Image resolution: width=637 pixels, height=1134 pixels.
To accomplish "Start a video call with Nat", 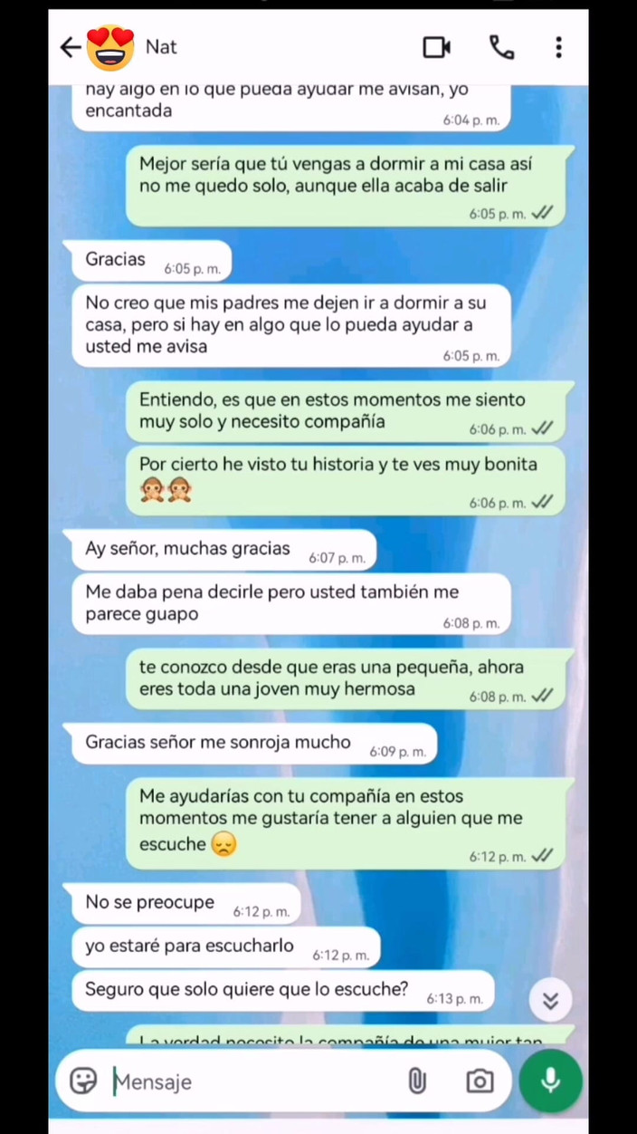I will tap(437, 47).
